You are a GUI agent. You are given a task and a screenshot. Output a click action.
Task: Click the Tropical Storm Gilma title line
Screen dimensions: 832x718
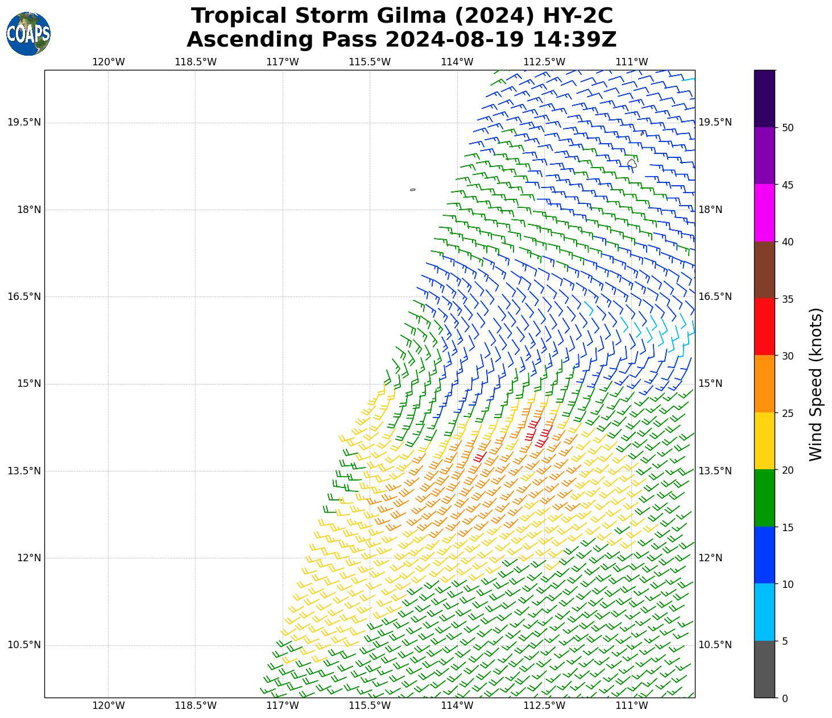[x=401, y=16]
